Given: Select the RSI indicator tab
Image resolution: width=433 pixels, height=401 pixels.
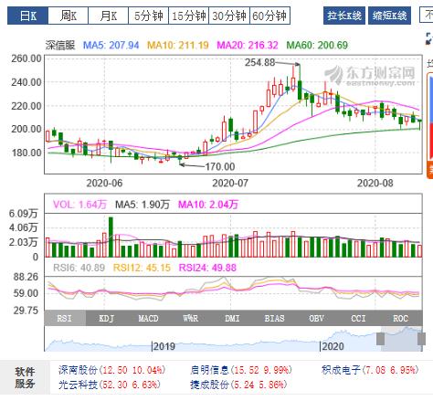Looking at the screenshot, I should (x=65, y=318).
